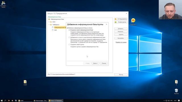Choose the new group creation option
The width and height of the screenshot is (182, 102).
69,44
